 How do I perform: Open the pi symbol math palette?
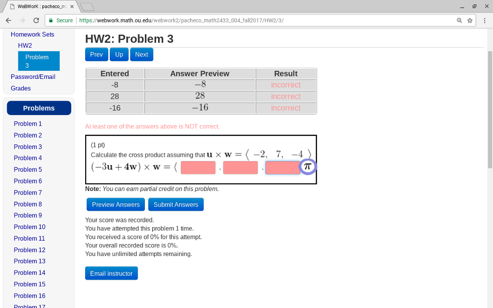pos(307,166)
